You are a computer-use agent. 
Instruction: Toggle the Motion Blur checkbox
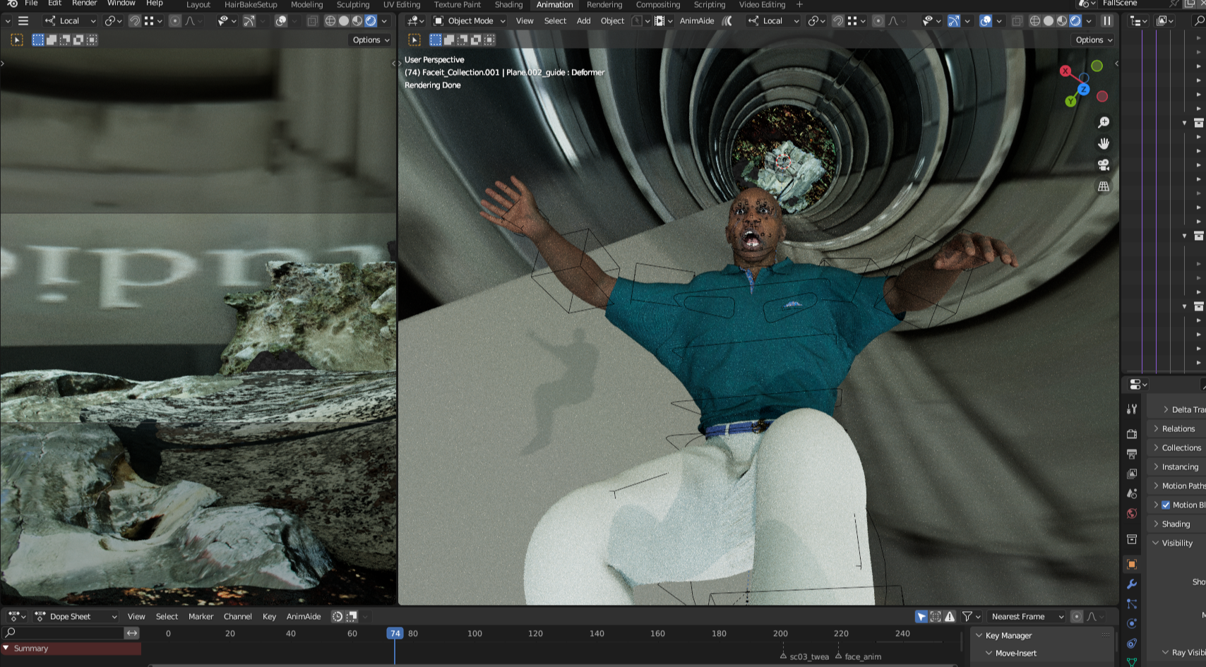tap(1166, 505)
